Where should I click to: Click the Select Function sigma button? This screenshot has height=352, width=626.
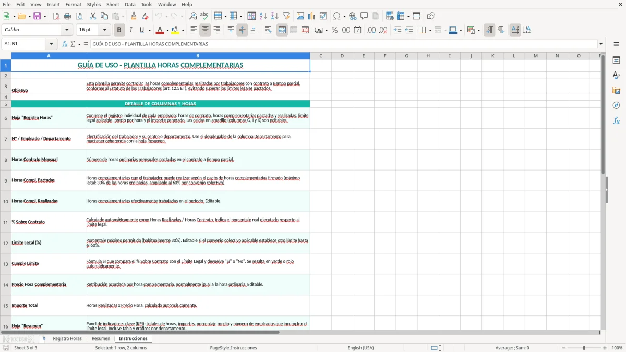click(x=73, y=44)
